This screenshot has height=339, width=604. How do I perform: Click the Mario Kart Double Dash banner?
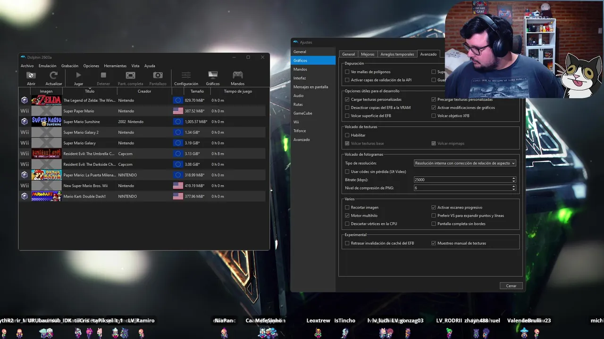tap(46, 196)
